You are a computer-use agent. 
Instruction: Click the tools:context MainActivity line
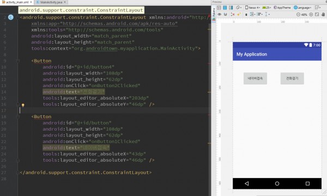pos(116,48)
